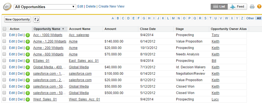This screenshot has height=103, width=262.
Task: Open owner alias Tony link
Action: [x=215, y=35]
